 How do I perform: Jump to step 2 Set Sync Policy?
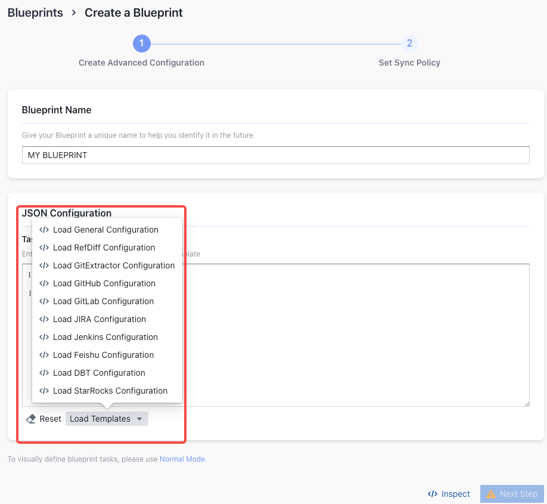pos(409,44)
